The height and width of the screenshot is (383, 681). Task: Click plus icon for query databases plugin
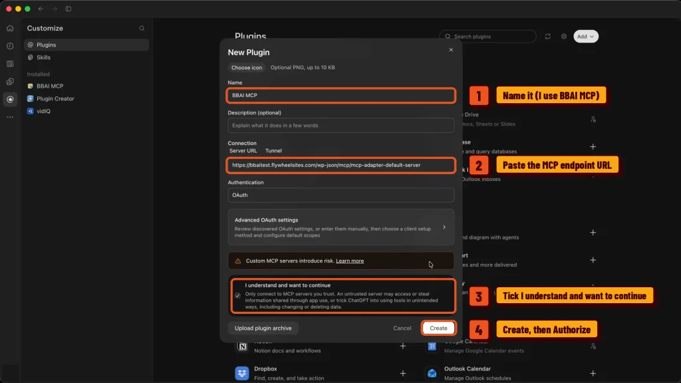(x=593, y=147)
